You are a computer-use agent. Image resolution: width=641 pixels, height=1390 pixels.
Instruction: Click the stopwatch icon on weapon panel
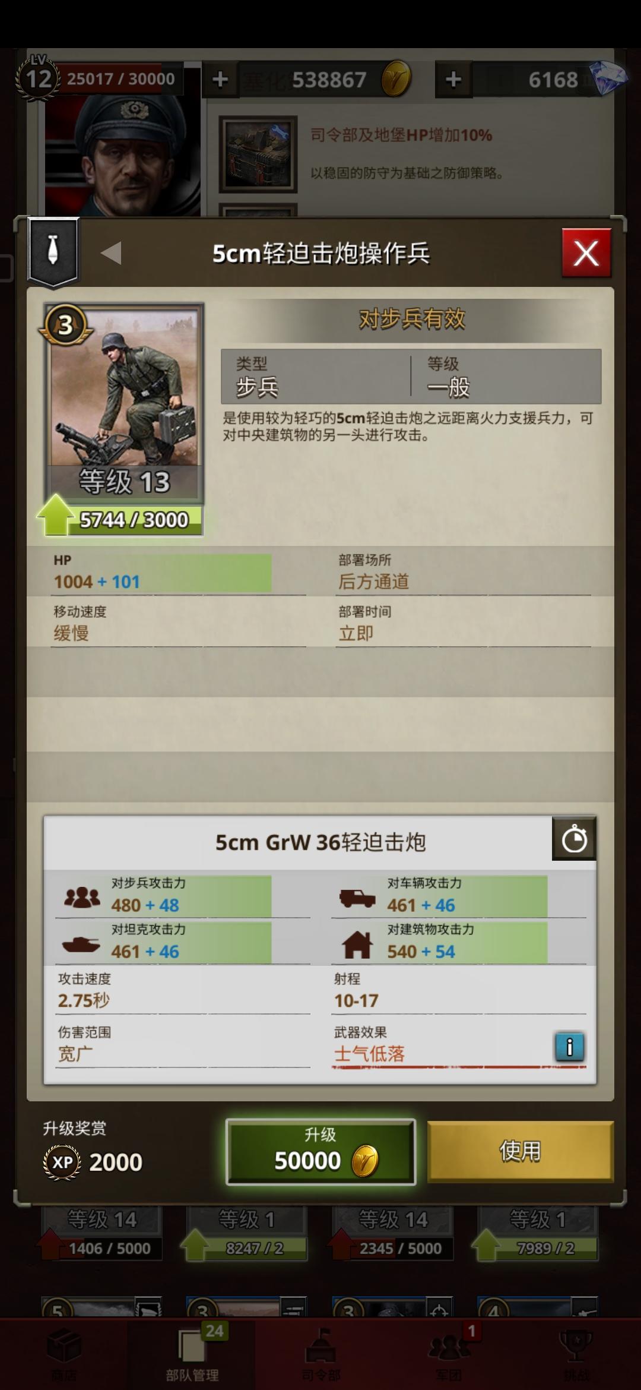pos(574,839)
